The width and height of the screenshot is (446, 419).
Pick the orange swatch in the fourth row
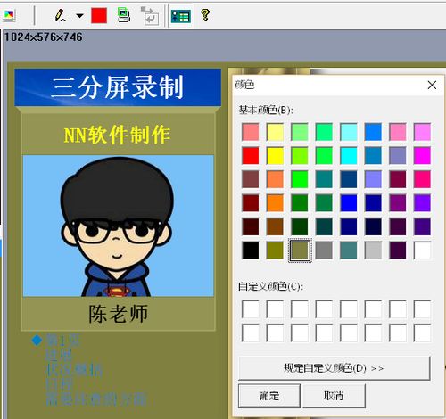(275, 203)
